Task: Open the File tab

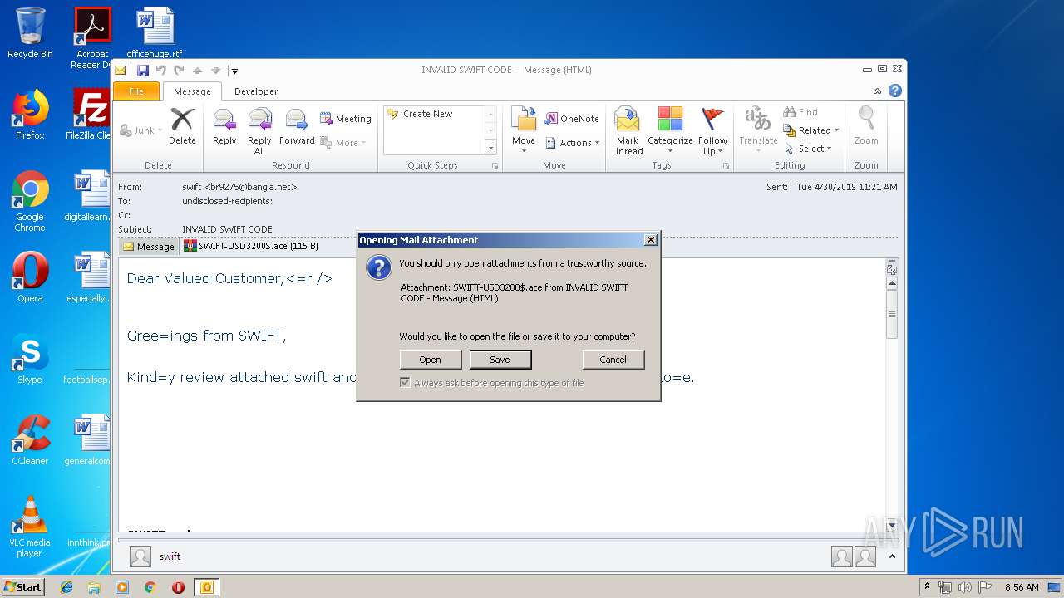Action: click(x=136, y=91)
